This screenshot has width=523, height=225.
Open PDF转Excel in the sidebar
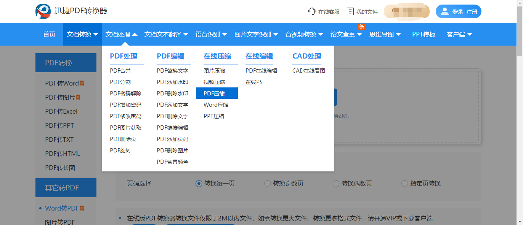61,111
